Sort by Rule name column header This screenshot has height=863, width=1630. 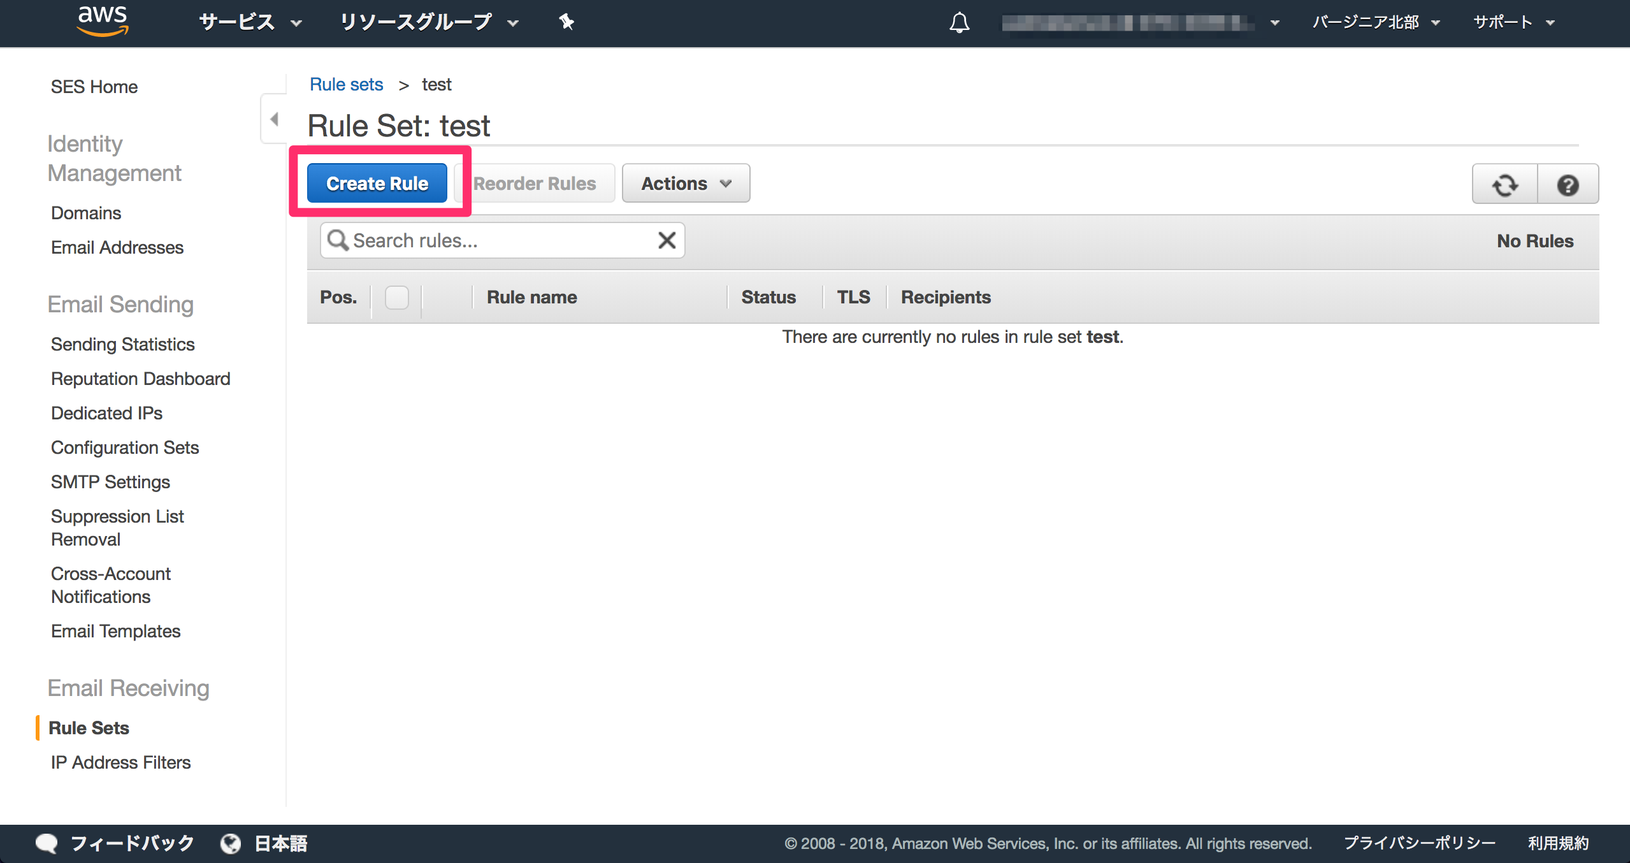point(532,297)
